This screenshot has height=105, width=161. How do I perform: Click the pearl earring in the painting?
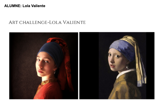coord(128,67)
